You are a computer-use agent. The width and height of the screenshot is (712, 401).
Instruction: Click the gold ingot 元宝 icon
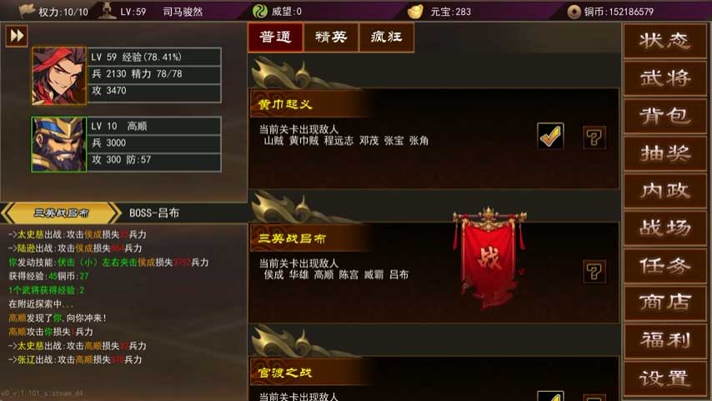pos(415,12)
